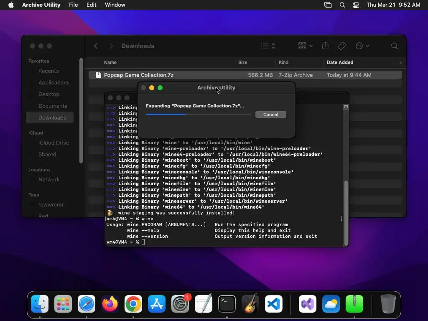This screenshot has height=321, width=428.
Task: Cancel the archive expansion
Action: tap(270, 115)
